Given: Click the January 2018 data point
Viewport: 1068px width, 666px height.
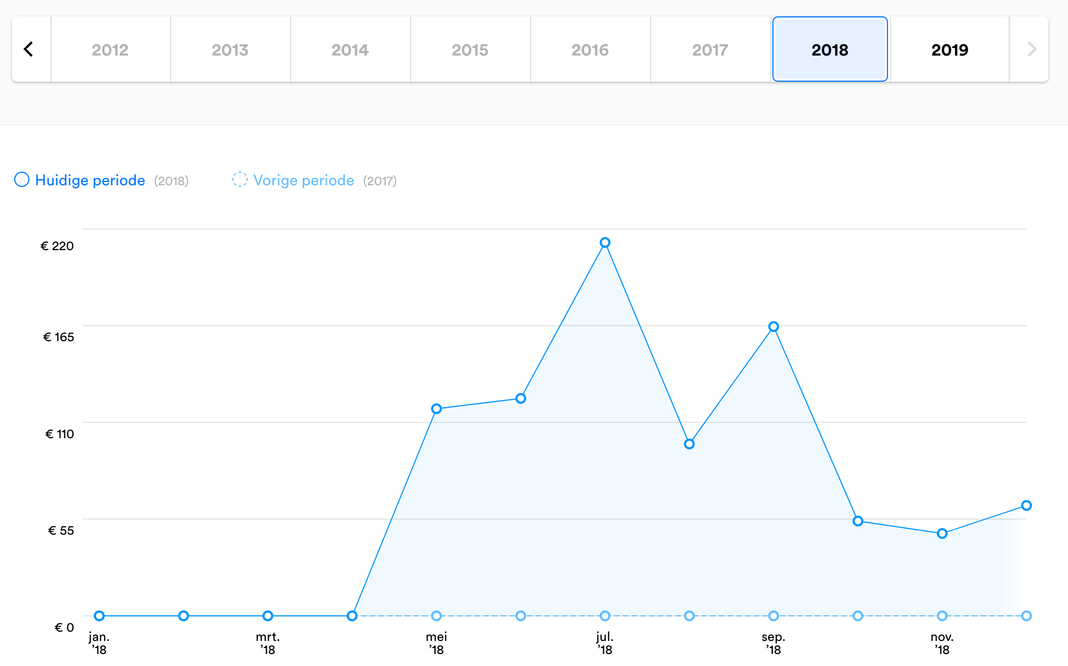Looking at the screenshot, I should (99, 616).
